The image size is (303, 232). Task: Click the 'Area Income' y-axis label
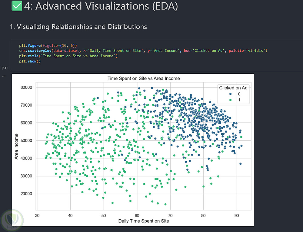(x=17, y=147)
